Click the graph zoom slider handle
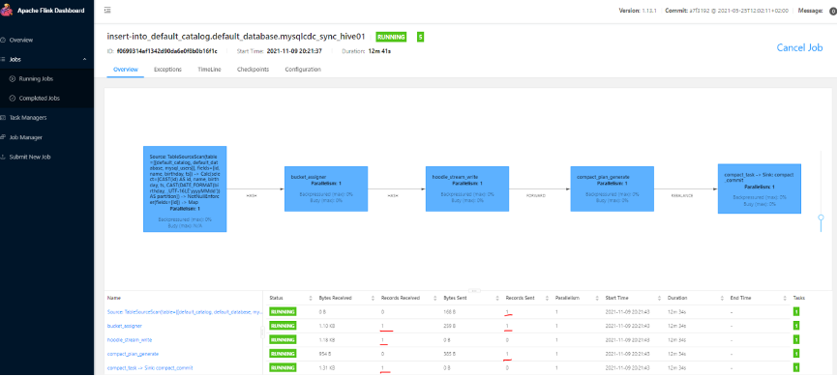 [x=822, y=217]
